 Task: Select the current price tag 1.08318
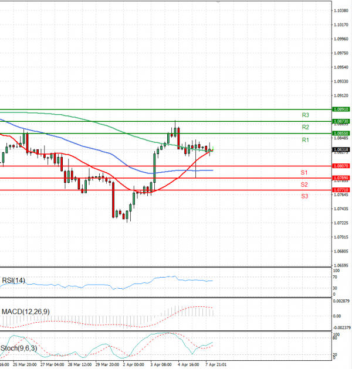[341, 149]
